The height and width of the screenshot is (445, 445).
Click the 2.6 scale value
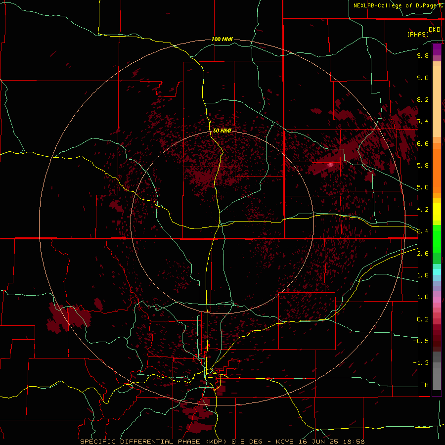tap(423, 254)
